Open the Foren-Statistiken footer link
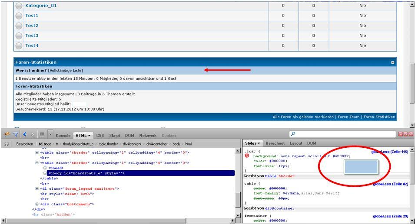This screenshot has height=224, width=415. click(x=379, y=117)
